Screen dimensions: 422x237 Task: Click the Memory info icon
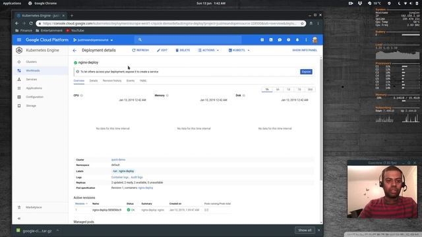(167, 95)
